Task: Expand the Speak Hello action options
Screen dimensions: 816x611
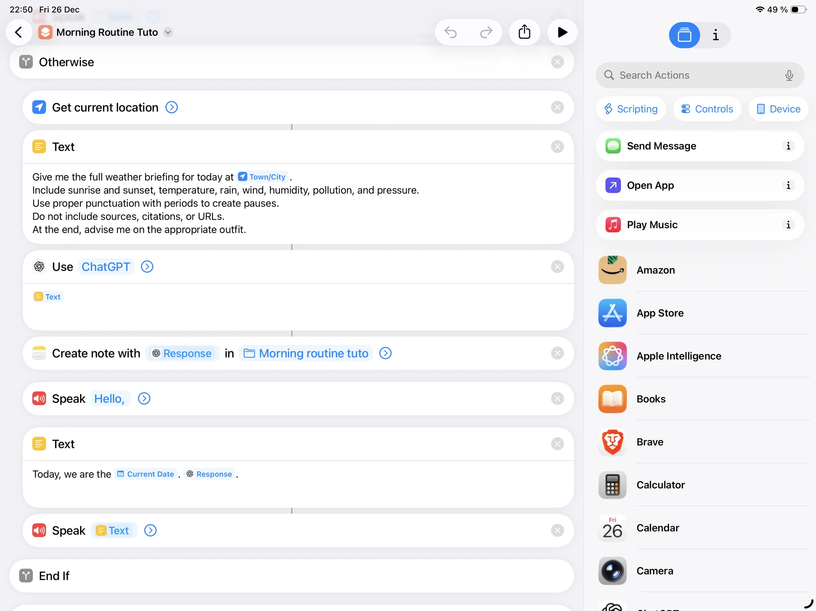Action: pyautogui.click(x=144, y=398)
